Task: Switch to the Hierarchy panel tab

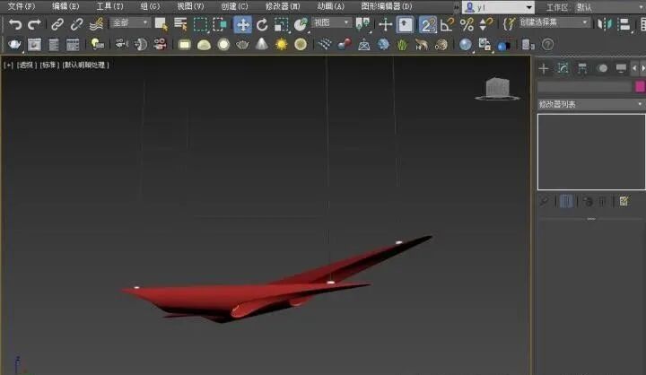Action: pos(582,68)
